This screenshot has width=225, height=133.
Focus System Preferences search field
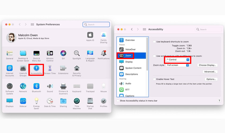96,24
